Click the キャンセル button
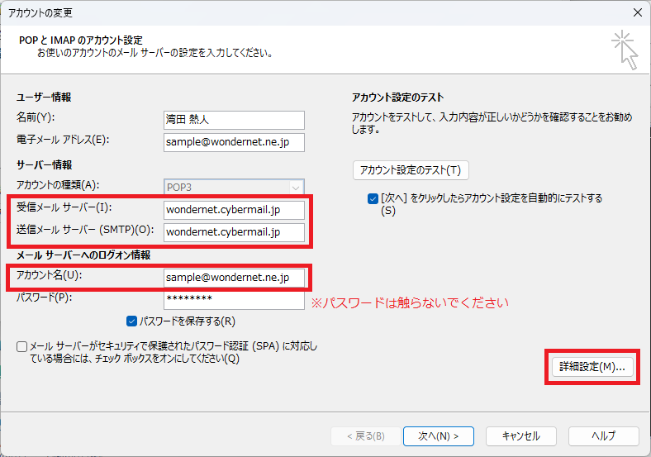Viewport: 651px width, 457px height. (x=521, y=436)
